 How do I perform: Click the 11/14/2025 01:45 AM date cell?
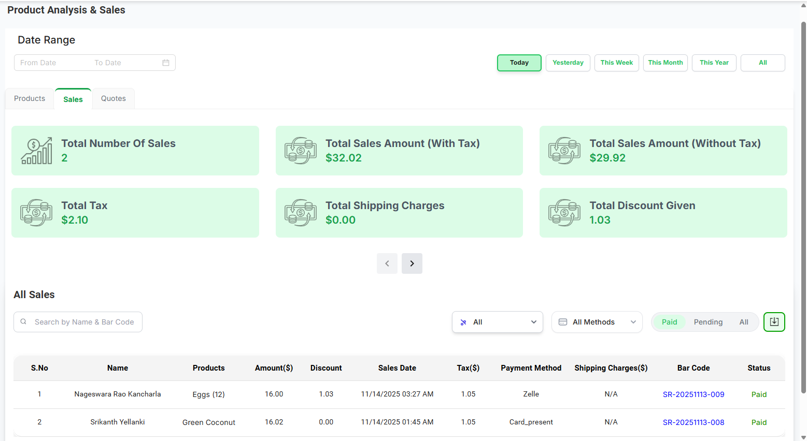(x=397, y=422)
